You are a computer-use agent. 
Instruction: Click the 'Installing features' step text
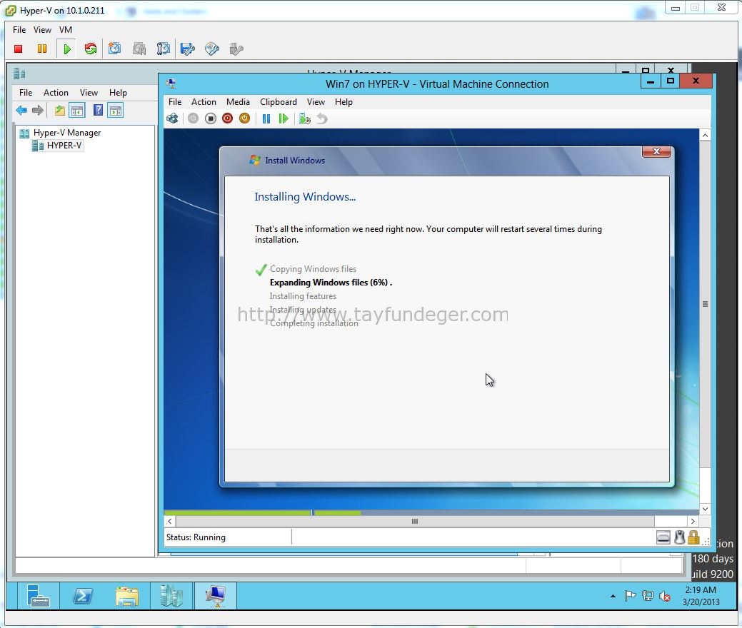coord(303,296)
